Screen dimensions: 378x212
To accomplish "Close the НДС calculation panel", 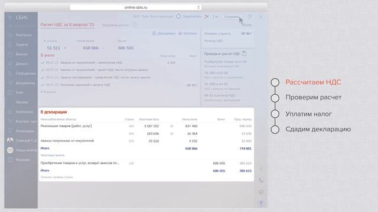I will [x=261, y=17].
